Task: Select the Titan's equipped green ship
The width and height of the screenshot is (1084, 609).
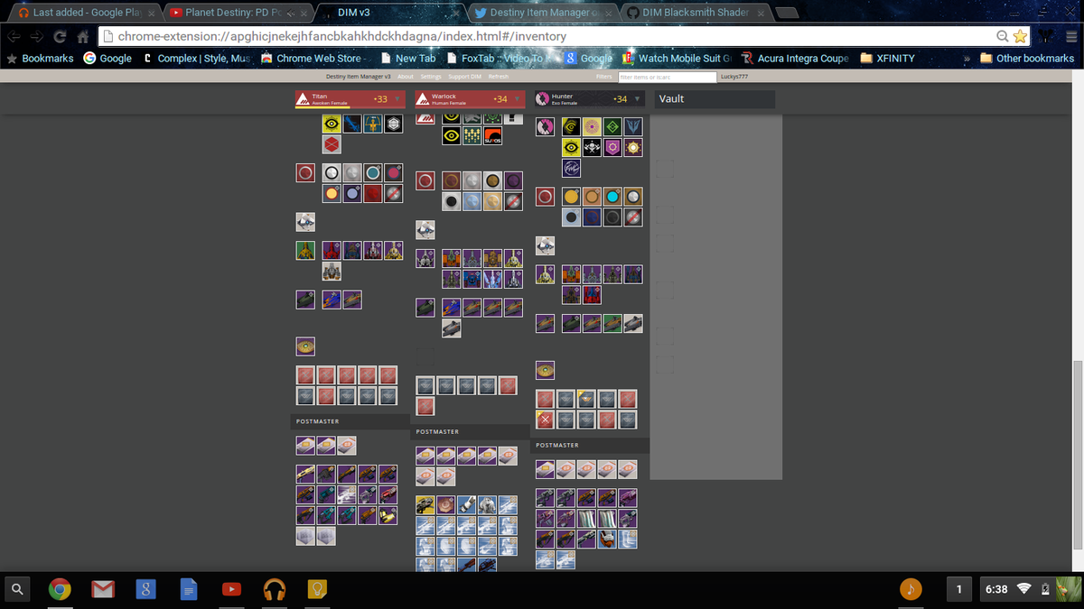Action: coord(305,251)
